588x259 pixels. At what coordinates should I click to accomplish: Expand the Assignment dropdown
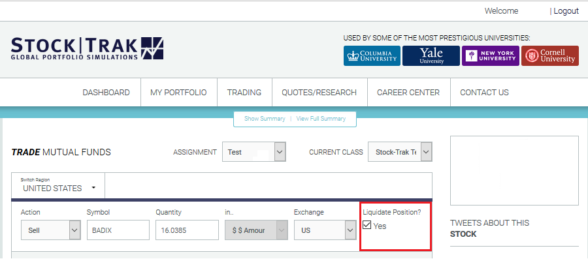[x=254, y=152]
